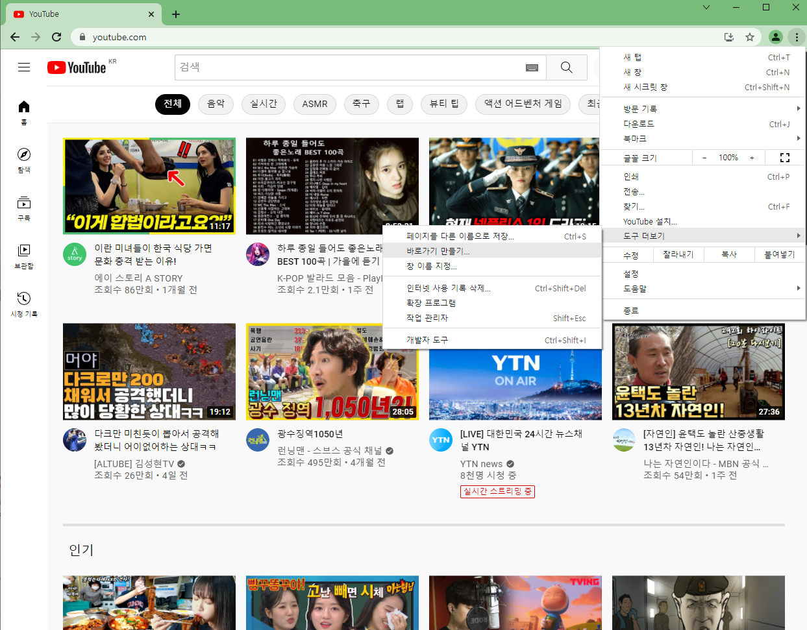This screenshot has width=807, height=630.
Task: Open tab search chevron in title bar
Action: pyautogui.click(x=706, y=8)
